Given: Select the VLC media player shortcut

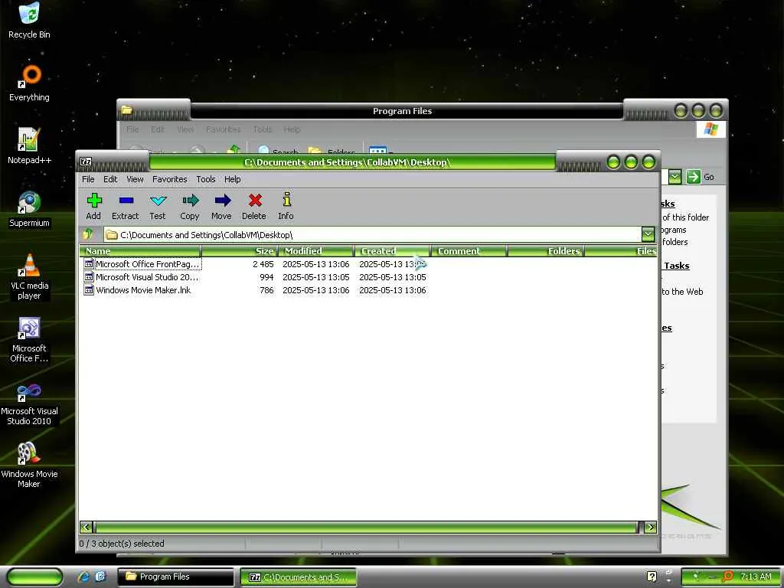Looking at the screenshot, I should [29, 276].
